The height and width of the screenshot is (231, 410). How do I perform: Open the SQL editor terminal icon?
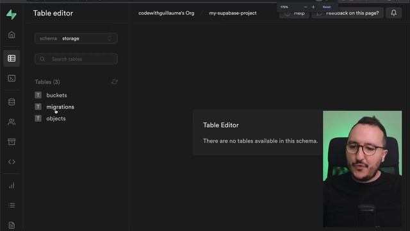12,78
